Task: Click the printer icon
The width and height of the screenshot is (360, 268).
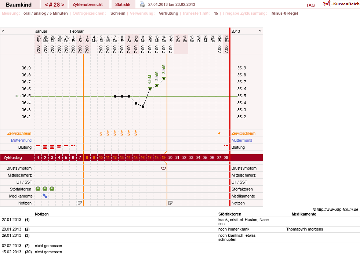Action: point(143,4)
